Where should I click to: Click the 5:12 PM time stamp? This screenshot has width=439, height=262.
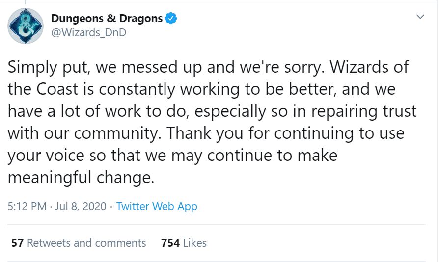(27, 207)
